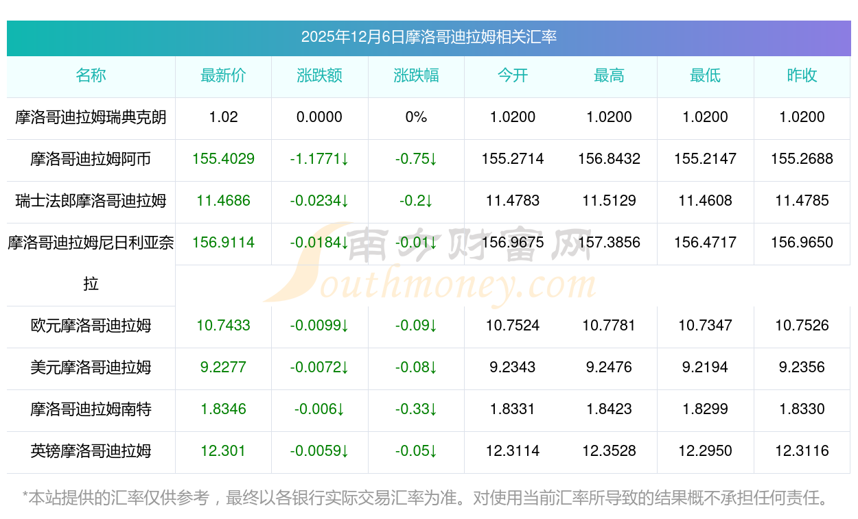The image size is (858, 519).
Task: Click the latest price 155.4029
Action: pos(224,159)
